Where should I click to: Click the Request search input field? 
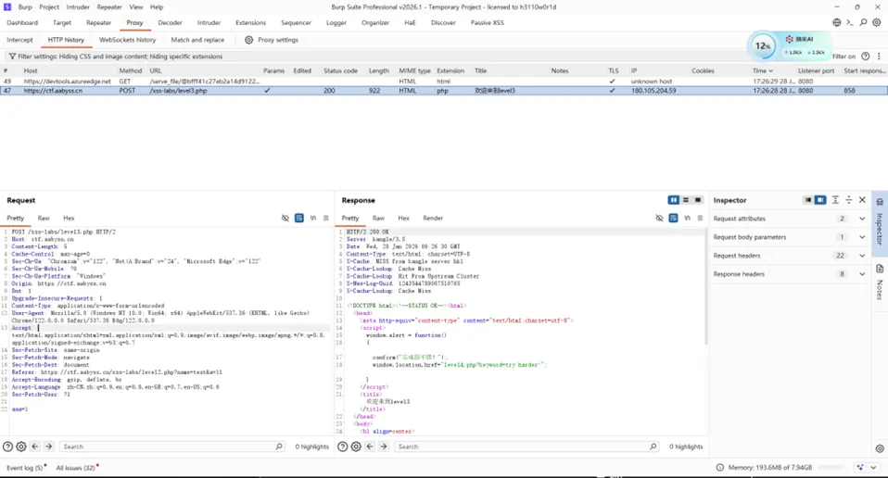tap(172, 447)
